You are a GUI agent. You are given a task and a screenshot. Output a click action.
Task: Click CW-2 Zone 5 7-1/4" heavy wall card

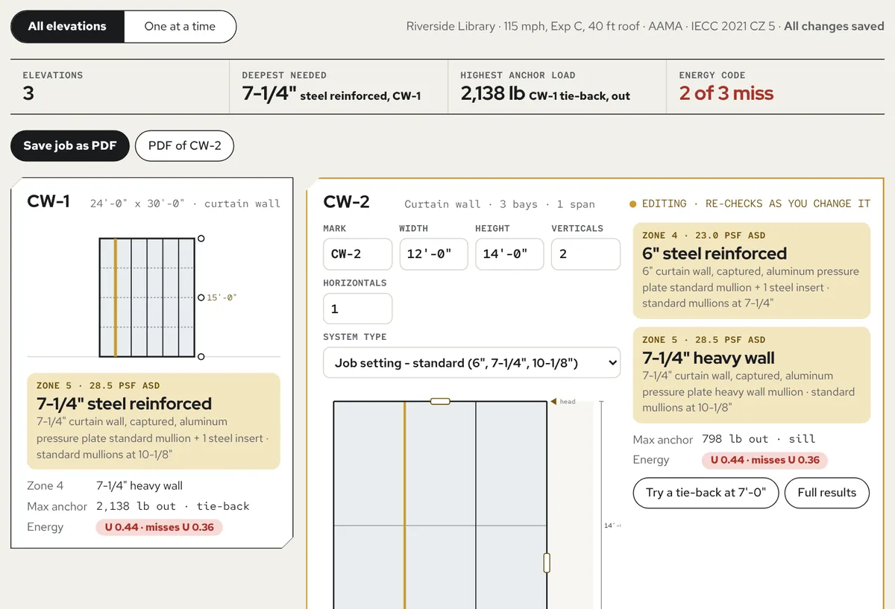click(x=752, y=375)
